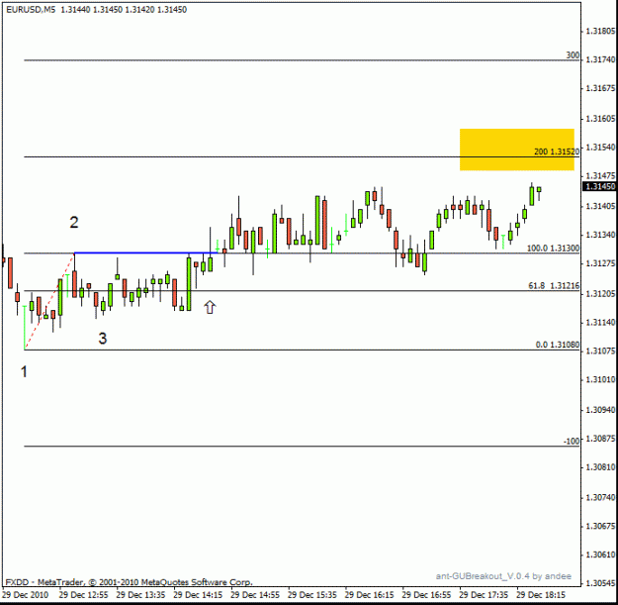Click price axis value 1.30675
Viewport: 618px width, 605px height.
coord(600,526)
